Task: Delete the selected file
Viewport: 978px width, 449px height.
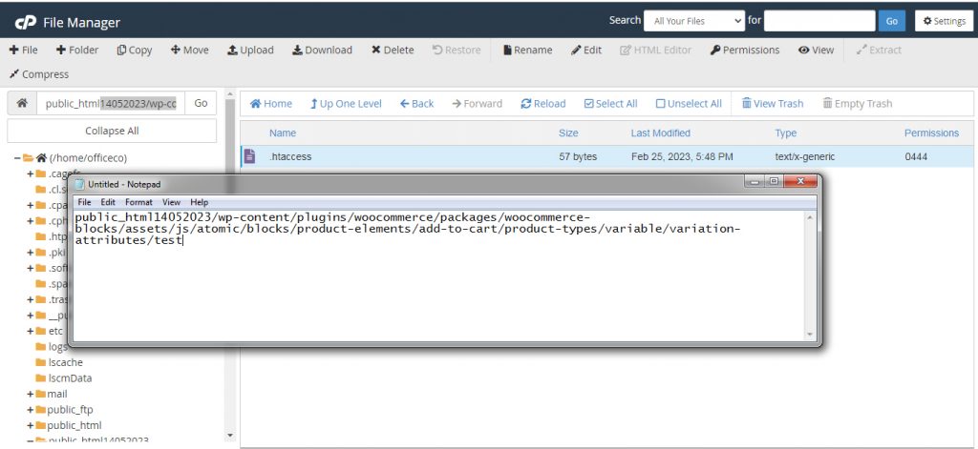Action: tap(393, 51)
